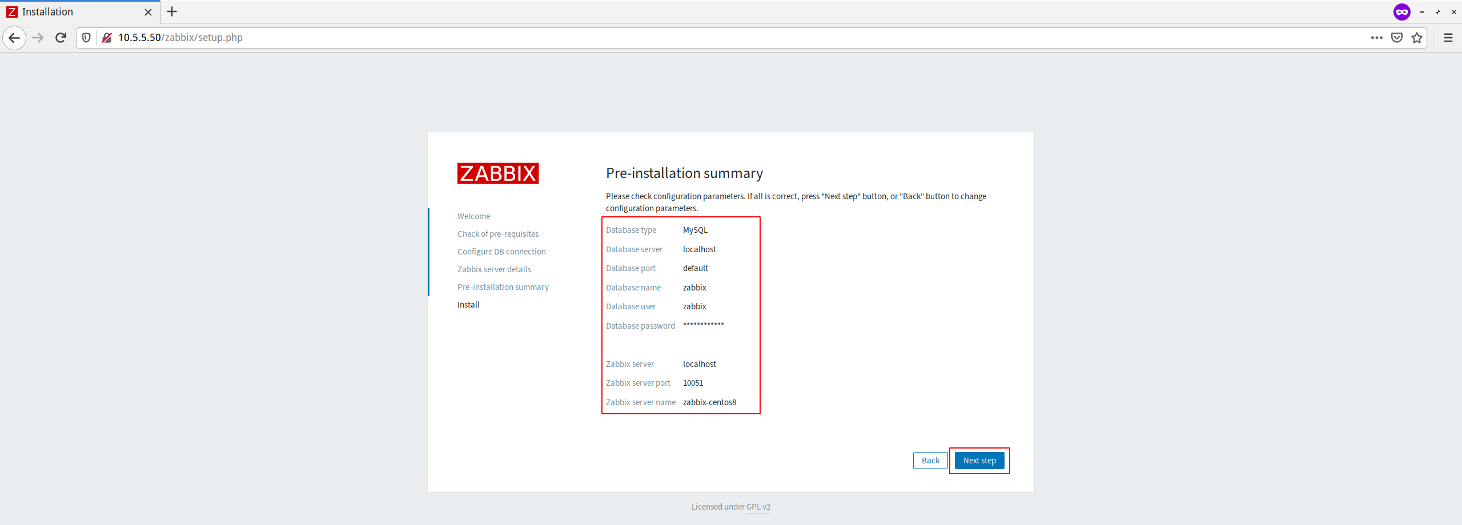The image size is (1462, 525).
Task: Open the tracking protection shield icon
Action: click(86, 38)
